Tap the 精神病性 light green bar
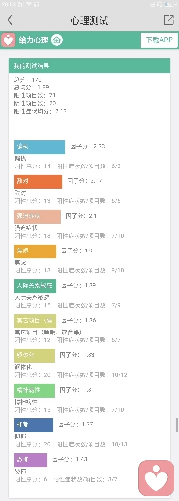179x501 pixels. [x=34, y=391]
